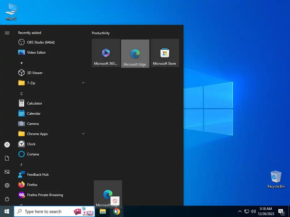Open File Explorer from the taskbar
Image resolution: width=290 pixels, height=217 pixels.
(x=103, y=211)
